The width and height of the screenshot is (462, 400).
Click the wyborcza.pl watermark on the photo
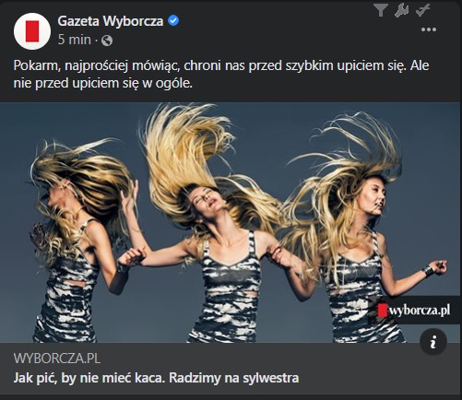pyautogui.click(x=415, y=311)
